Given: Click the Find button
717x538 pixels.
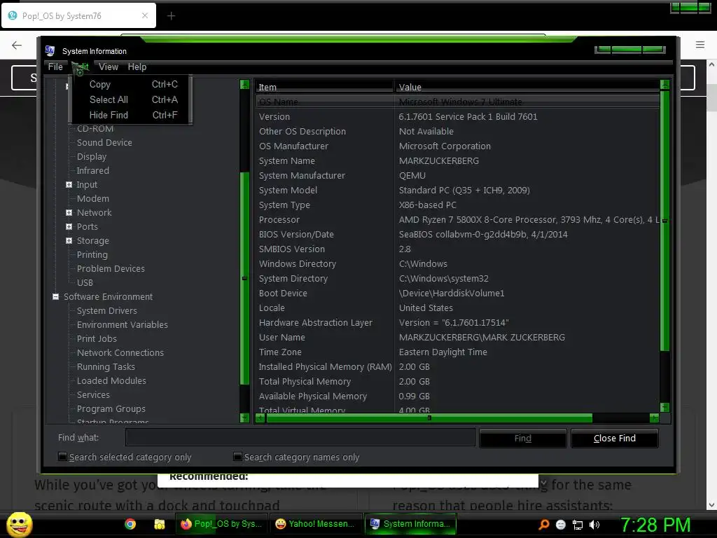Looking at the screenshot, I should 522,439.
